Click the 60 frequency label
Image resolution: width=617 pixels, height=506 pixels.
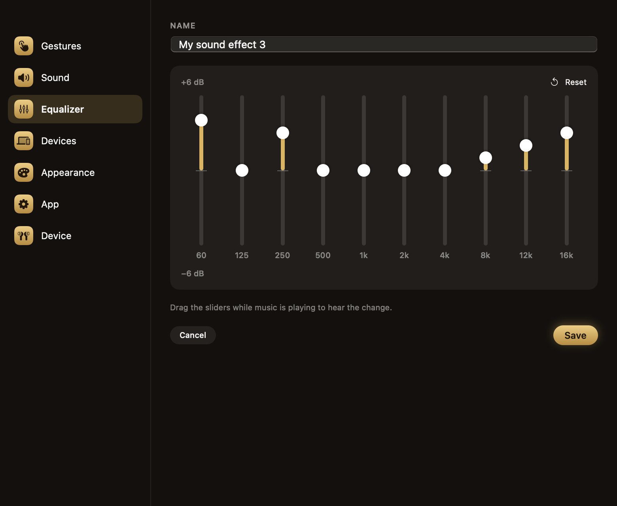[x=201, y=255]
